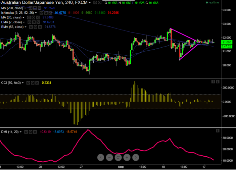Open the AUD/JPY symbol title dropdown
Viewport: 236px width, 170px height.
pos(90,3)
